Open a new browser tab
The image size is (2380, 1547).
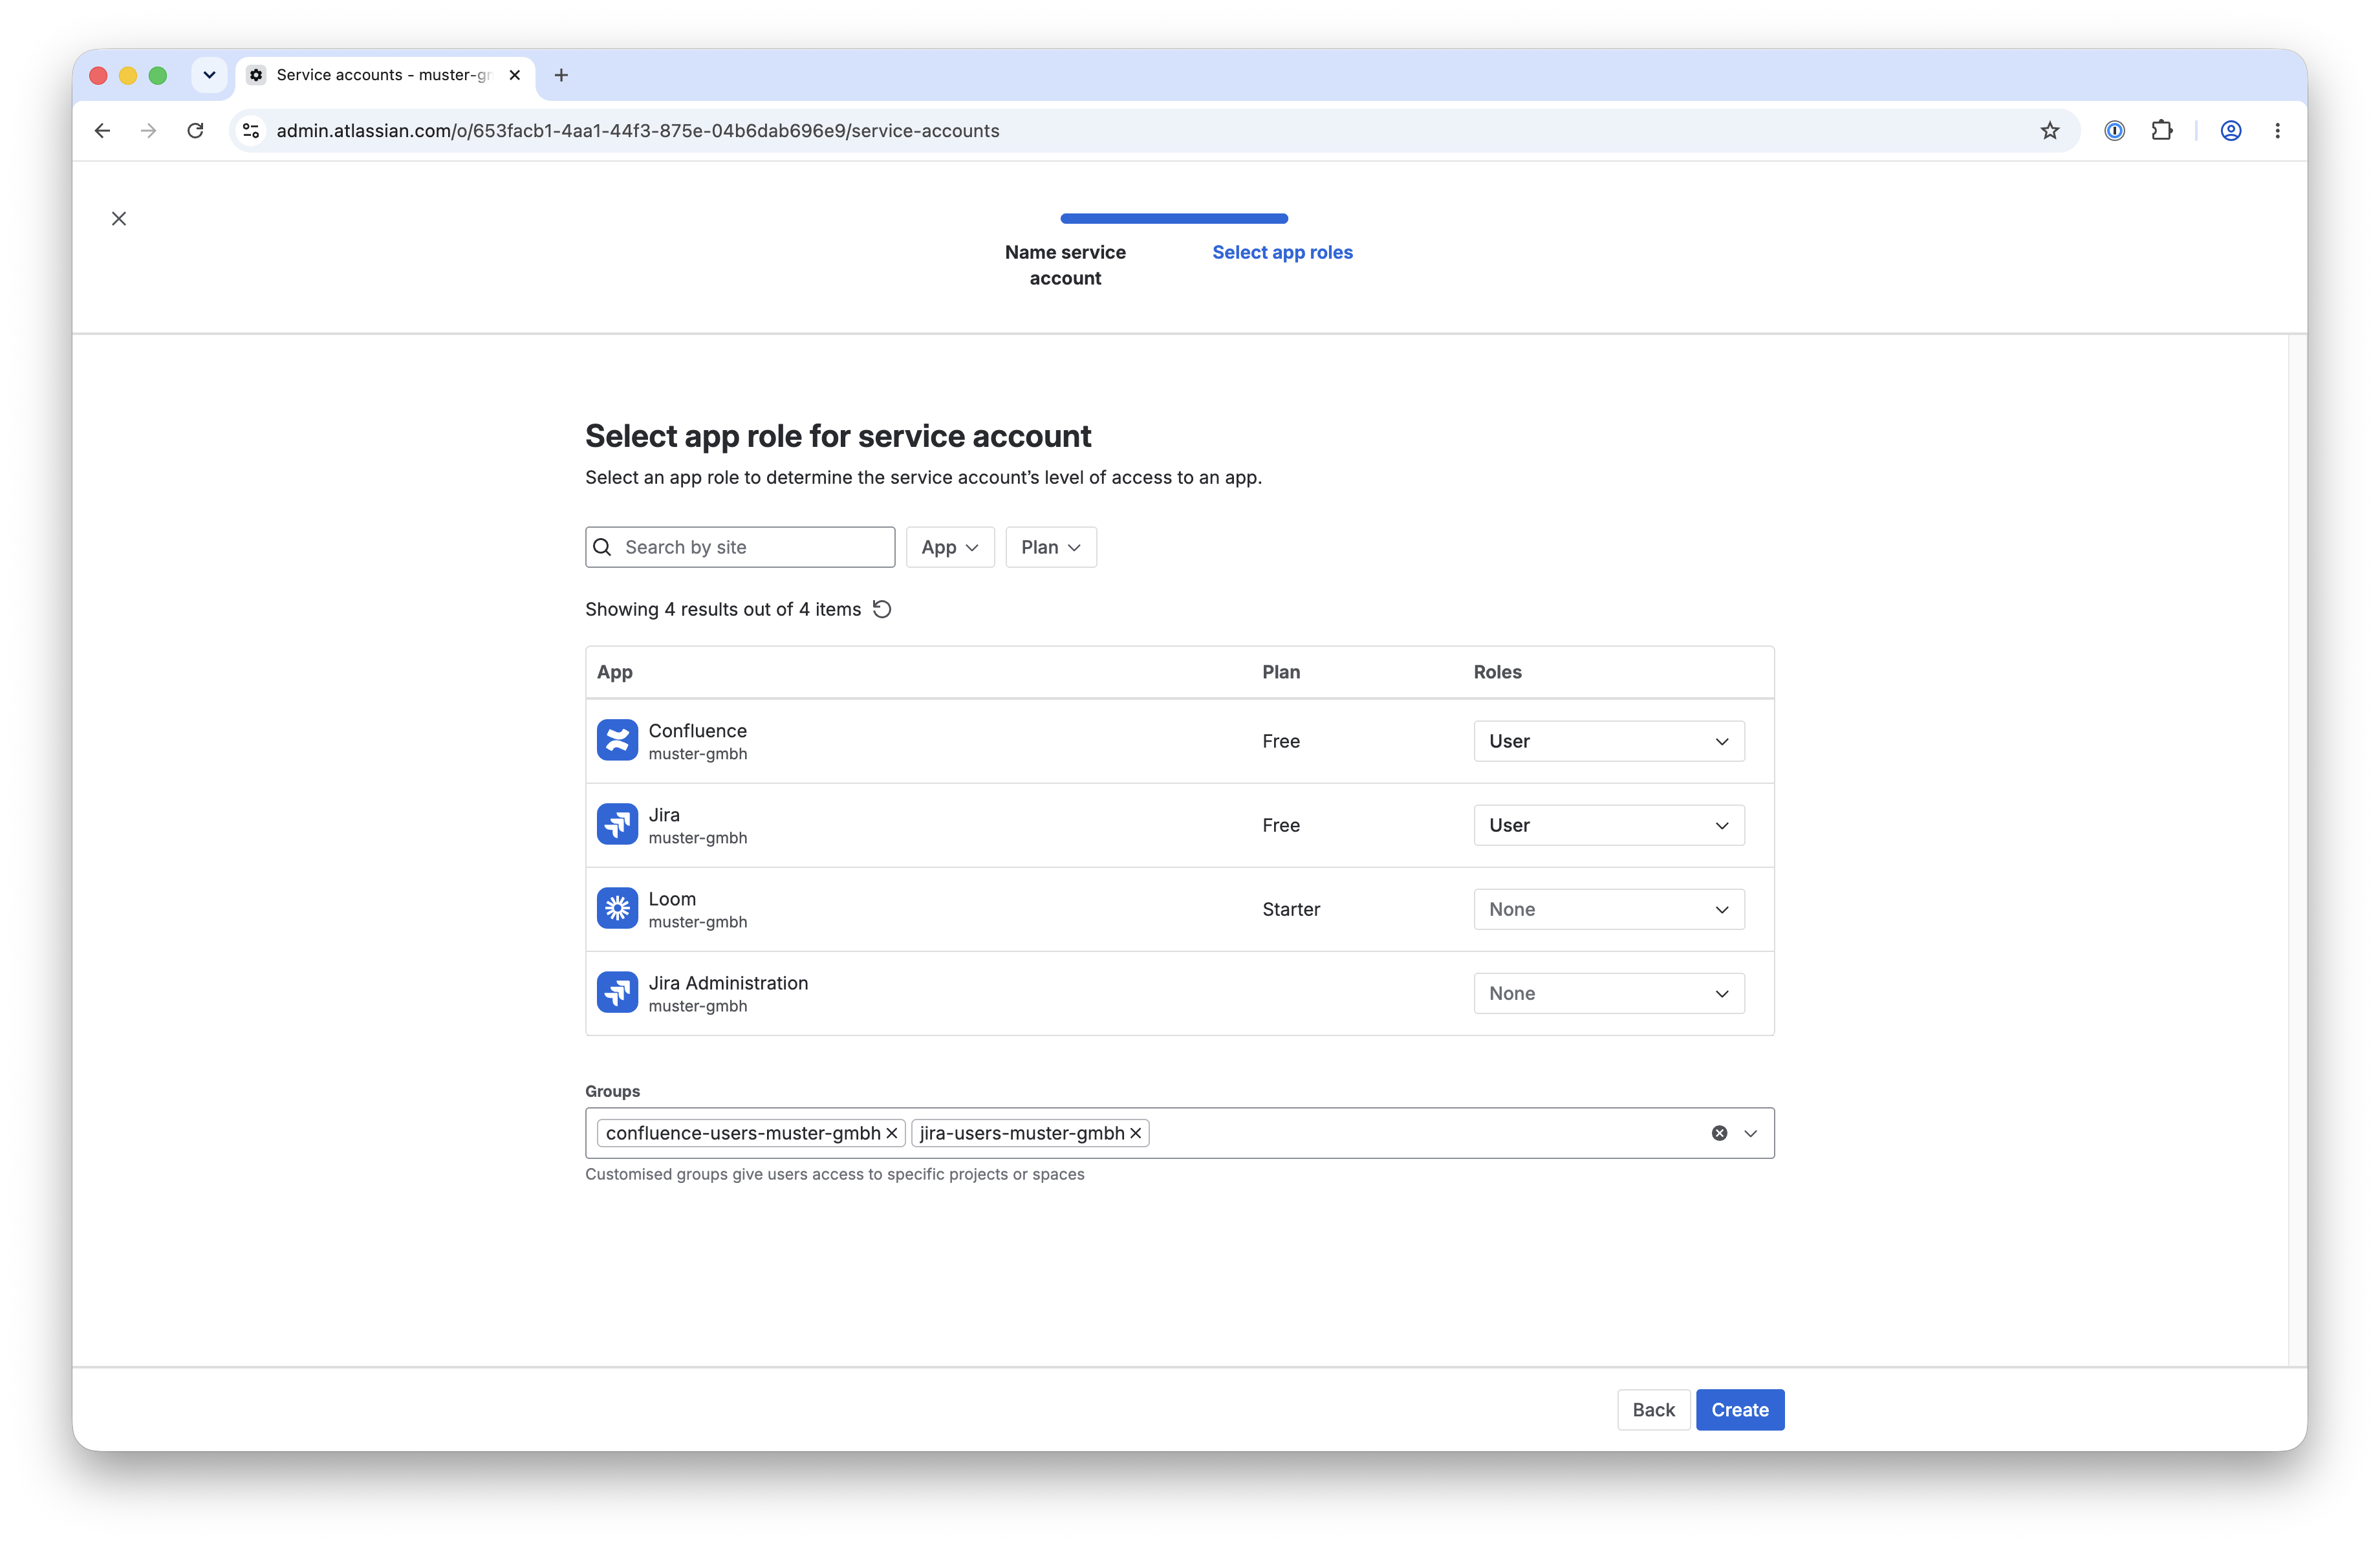pyautogui.click(x=561, y=75)
